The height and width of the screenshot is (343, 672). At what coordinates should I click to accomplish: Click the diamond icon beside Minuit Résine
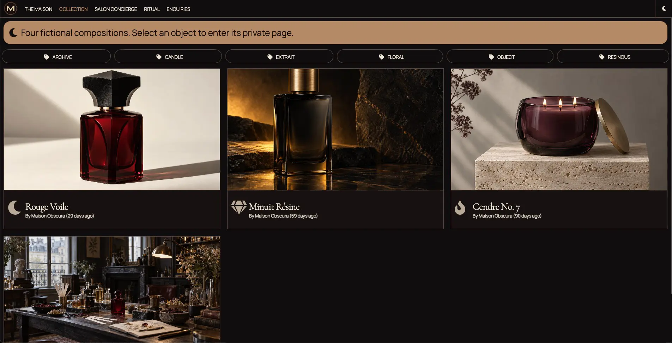tap(239, 208)
